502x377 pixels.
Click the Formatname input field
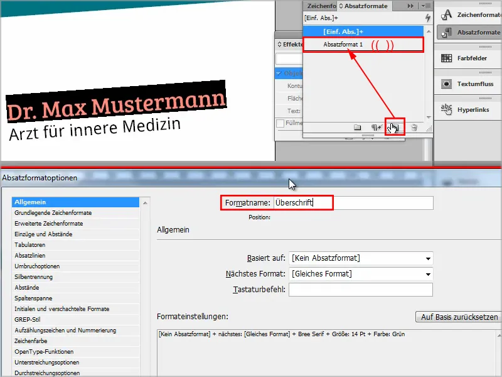pos(353,203)
